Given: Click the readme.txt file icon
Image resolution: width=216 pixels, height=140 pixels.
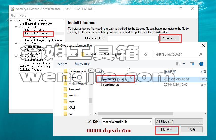Looking at the screenshot, I should click(x=100, y=84).
